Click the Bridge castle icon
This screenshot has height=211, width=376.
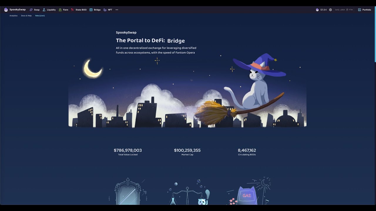coord(91,10)
